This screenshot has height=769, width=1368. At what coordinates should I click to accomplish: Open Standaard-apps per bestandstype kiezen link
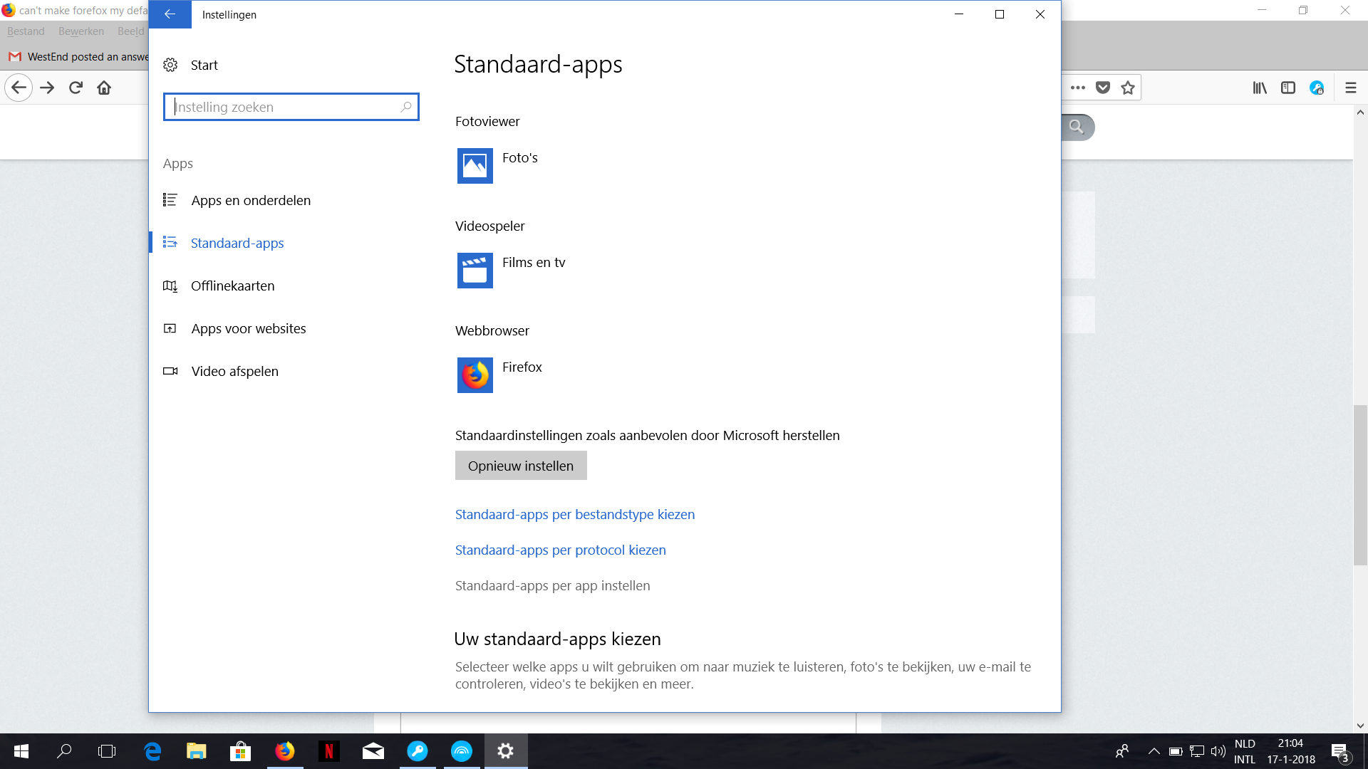[x=574, y=514]
